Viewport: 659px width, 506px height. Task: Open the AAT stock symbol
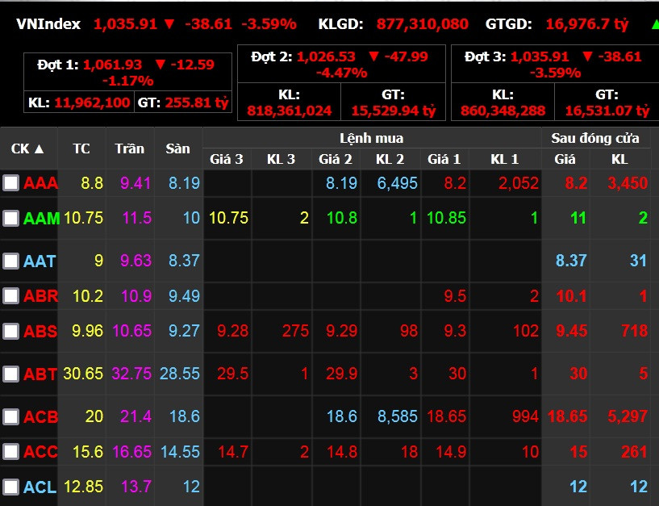(x=40, y=261)
